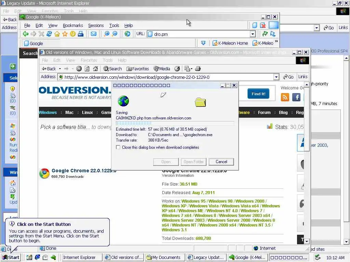
Task: Enable close dialog when download completes
Action: pyautogui.click(x=118, y=147)
